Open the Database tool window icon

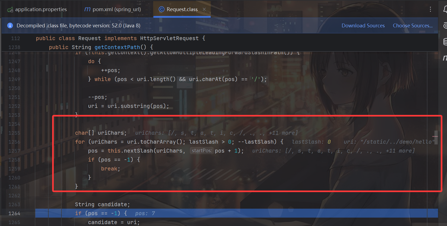[445, 41]
